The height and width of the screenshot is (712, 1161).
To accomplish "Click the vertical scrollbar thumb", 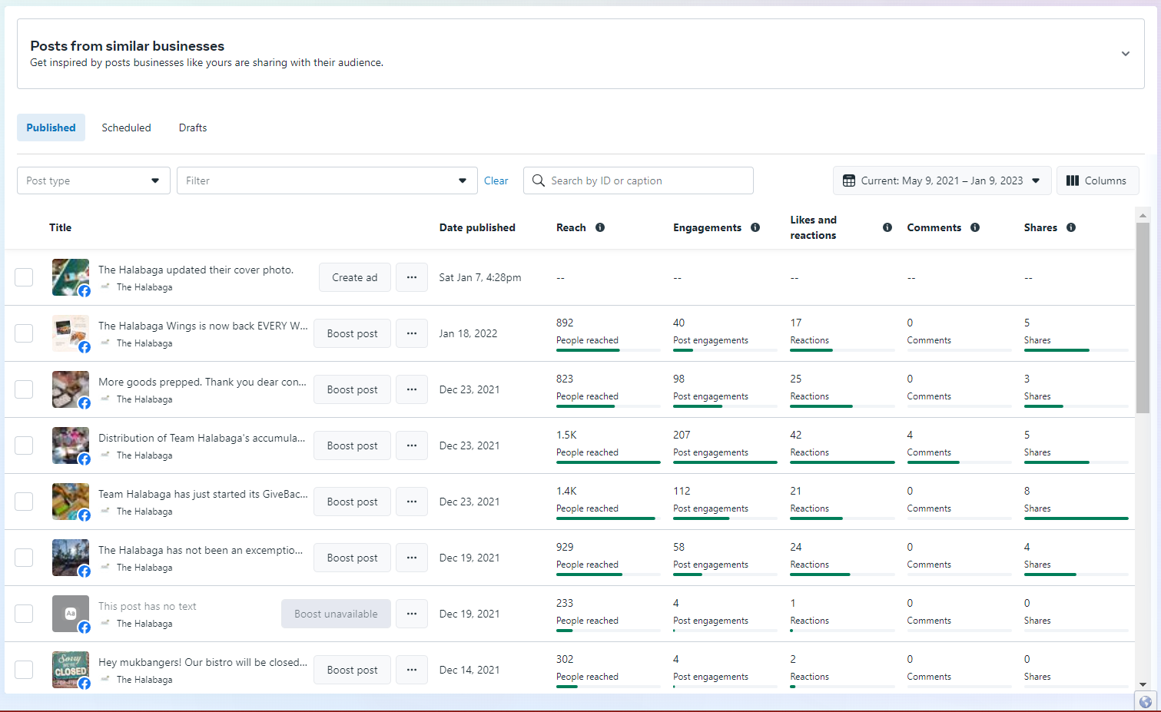I will [x=1143, y=317].
